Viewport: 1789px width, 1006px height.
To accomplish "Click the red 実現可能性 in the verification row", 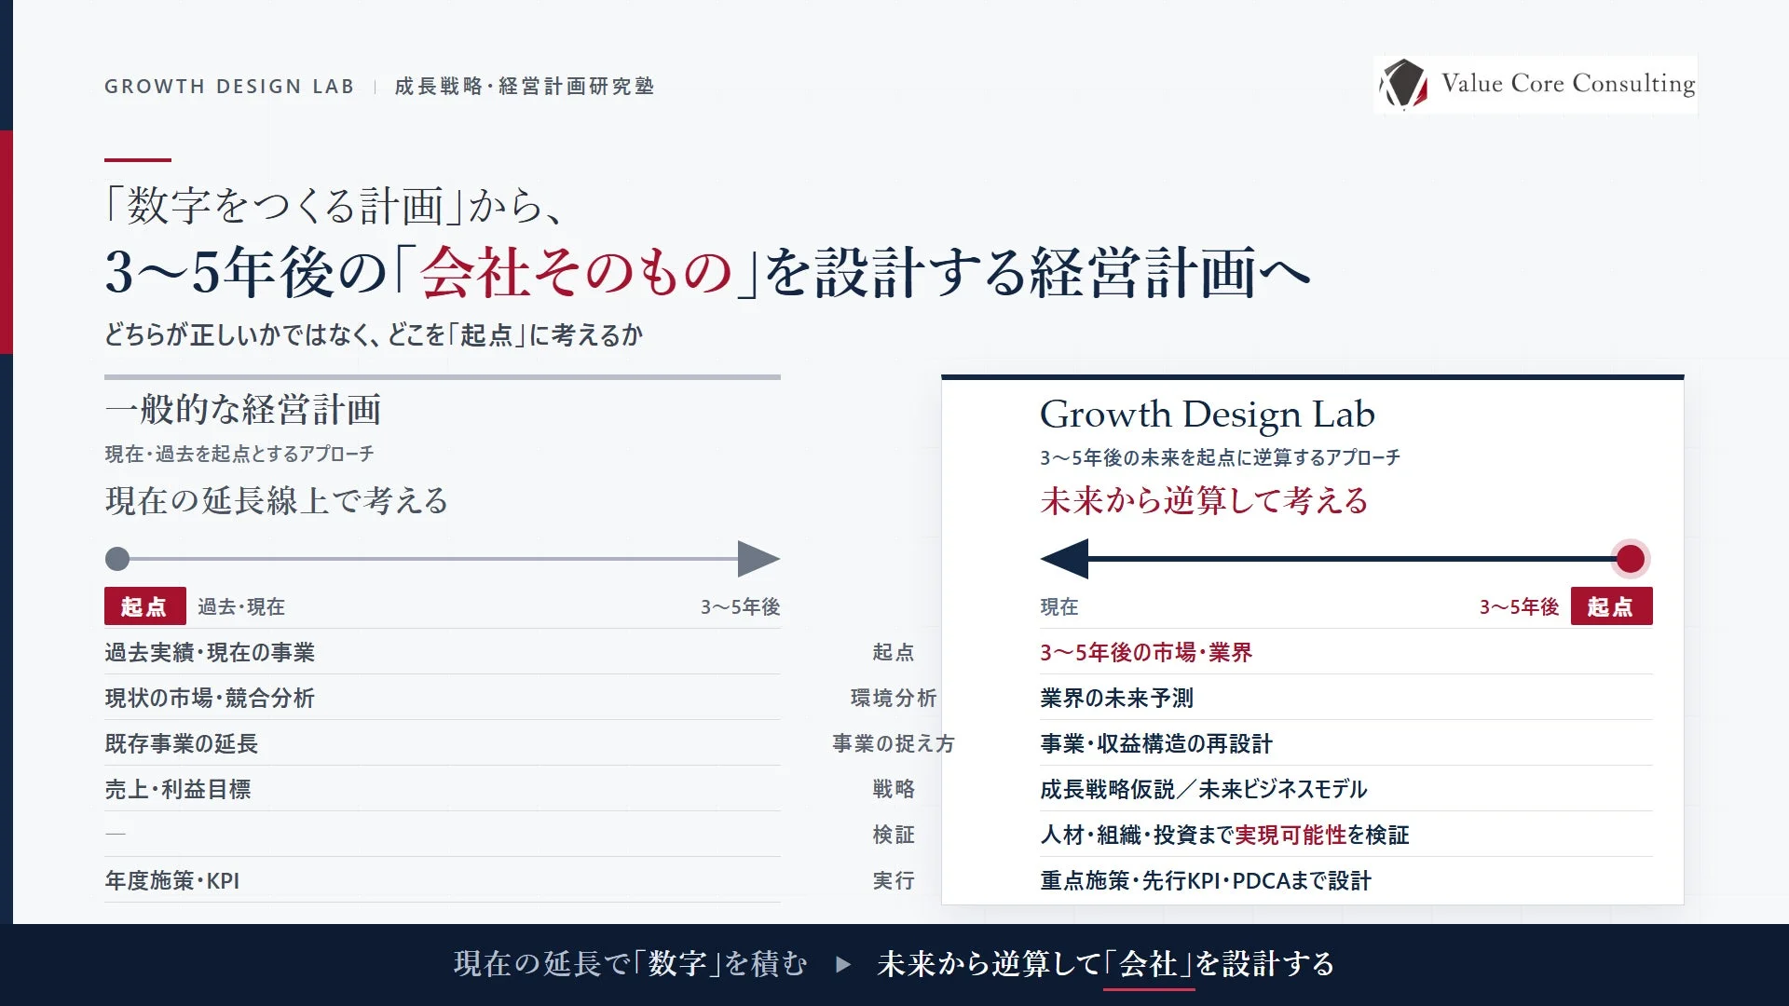I will click(x=1291, y=835).
